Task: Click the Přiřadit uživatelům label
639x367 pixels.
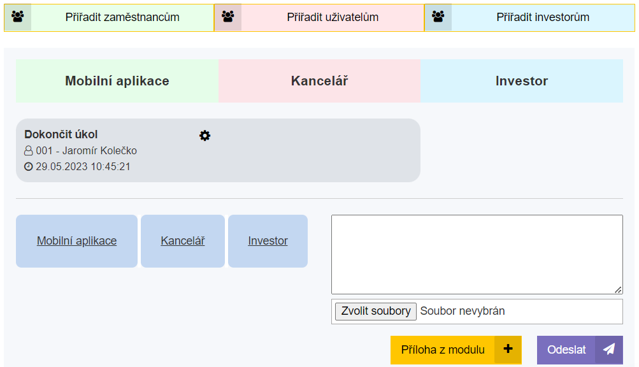Action: [333, 17]
